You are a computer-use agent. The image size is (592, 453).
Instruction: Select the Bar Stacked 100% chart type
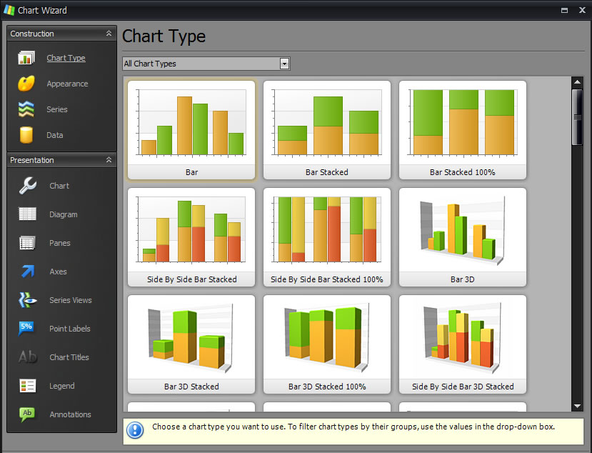click(463, 130)
